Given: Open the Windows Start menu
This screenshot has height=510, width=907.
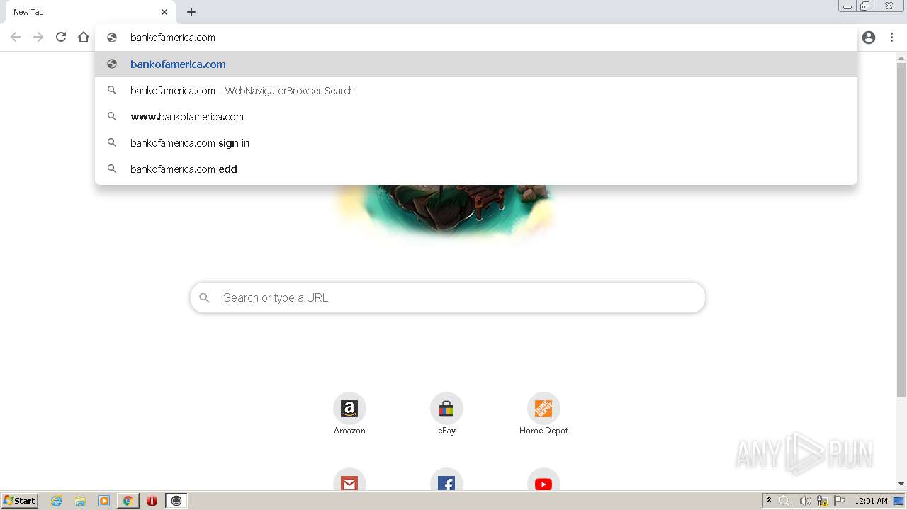Looking at the screenshot, I should pos(19,501).
